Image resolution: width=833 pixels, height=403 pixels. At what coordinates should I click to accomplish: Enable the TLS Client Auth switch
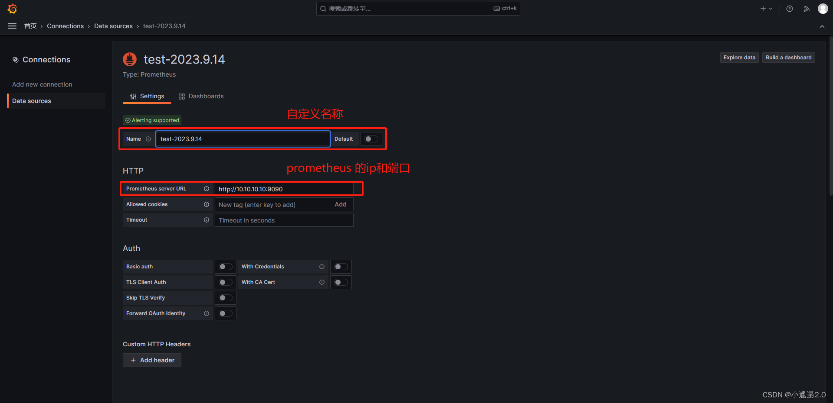coord(226,282)
